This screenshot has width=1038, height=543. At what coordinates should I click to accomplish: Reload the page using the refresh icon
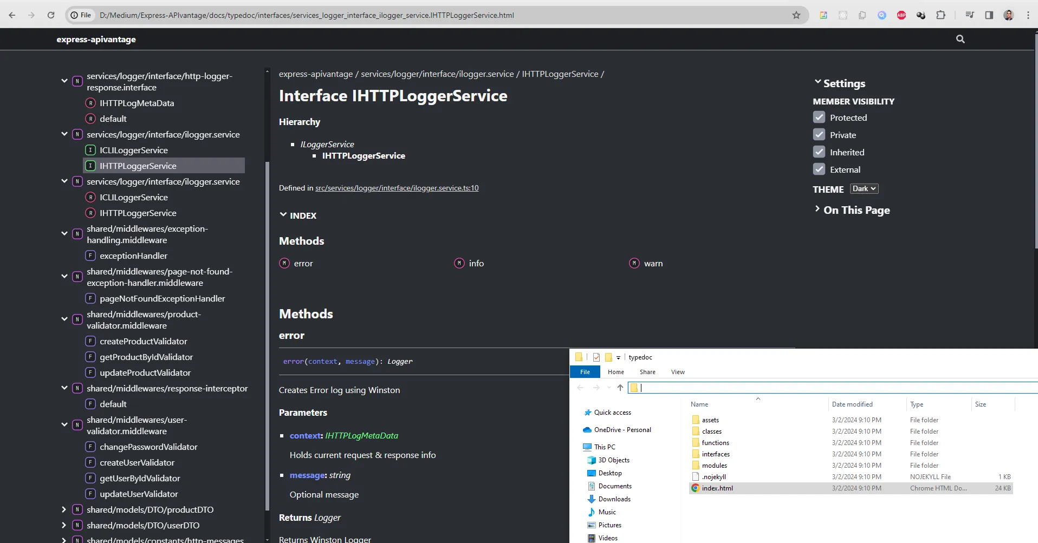pos(51,15)
